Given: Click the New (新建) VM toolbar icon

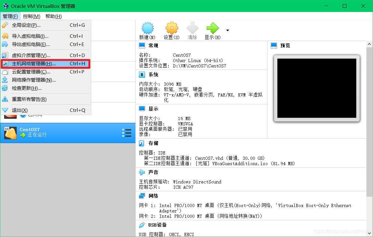Looking at the screenshot, I should pos(147,28).
